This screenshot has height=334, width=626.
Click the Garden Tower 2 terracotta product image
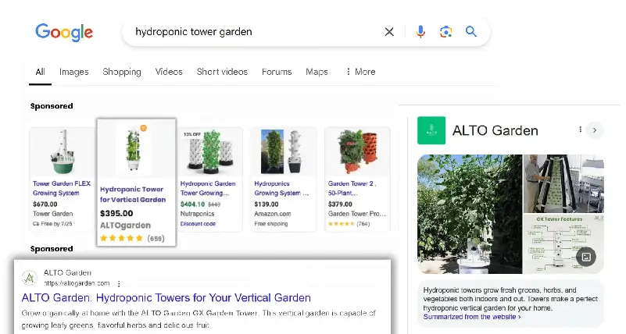coord(358,151)
